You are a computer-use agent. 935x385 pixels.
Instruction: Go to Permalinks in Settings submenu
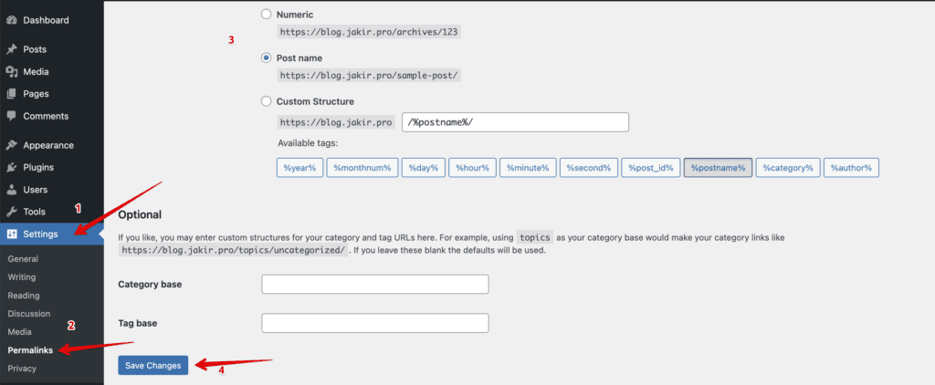coord(30,350)
